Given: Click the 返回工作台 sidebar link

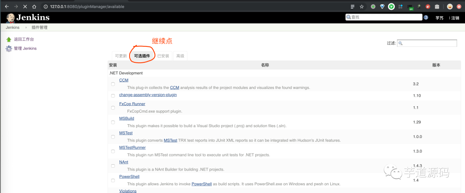Looking at the screenshot, I should pos(24,40).
